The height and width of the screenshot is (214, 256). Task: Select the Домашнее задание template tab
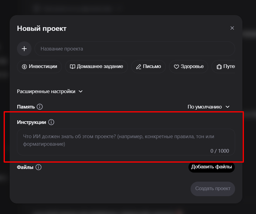(96, 66)
